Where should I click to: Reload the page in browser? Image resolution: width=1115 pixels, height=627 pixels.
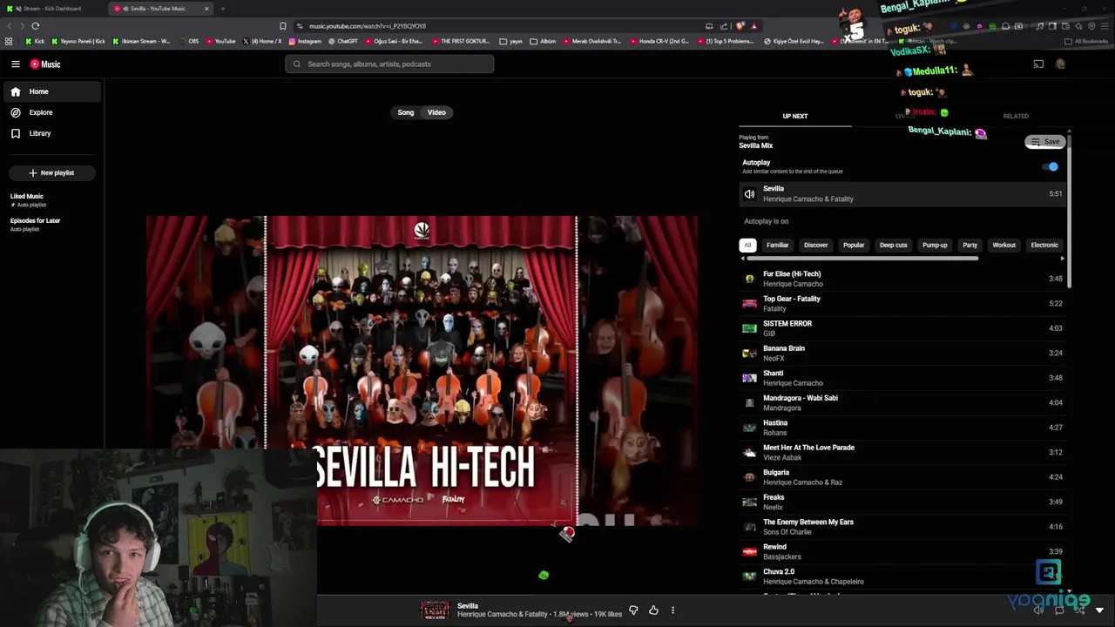[x=36, y=26]
